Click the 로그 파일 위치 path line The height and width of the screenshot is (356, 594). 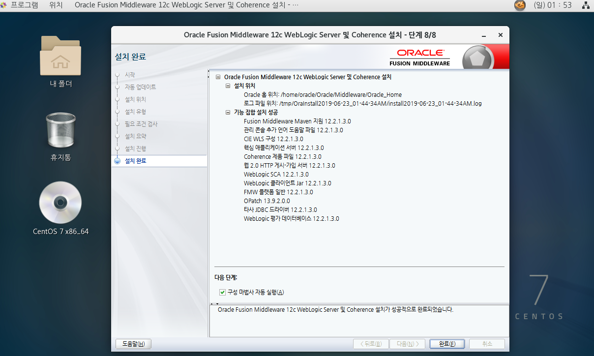(x=362, y=104)
